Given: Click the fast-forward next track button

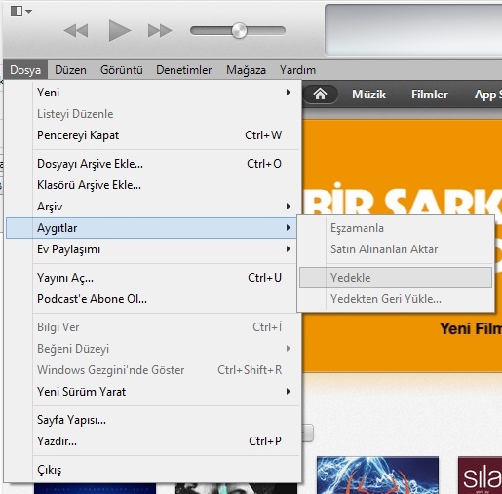Looking at the screenshot, I should (160, 31).
